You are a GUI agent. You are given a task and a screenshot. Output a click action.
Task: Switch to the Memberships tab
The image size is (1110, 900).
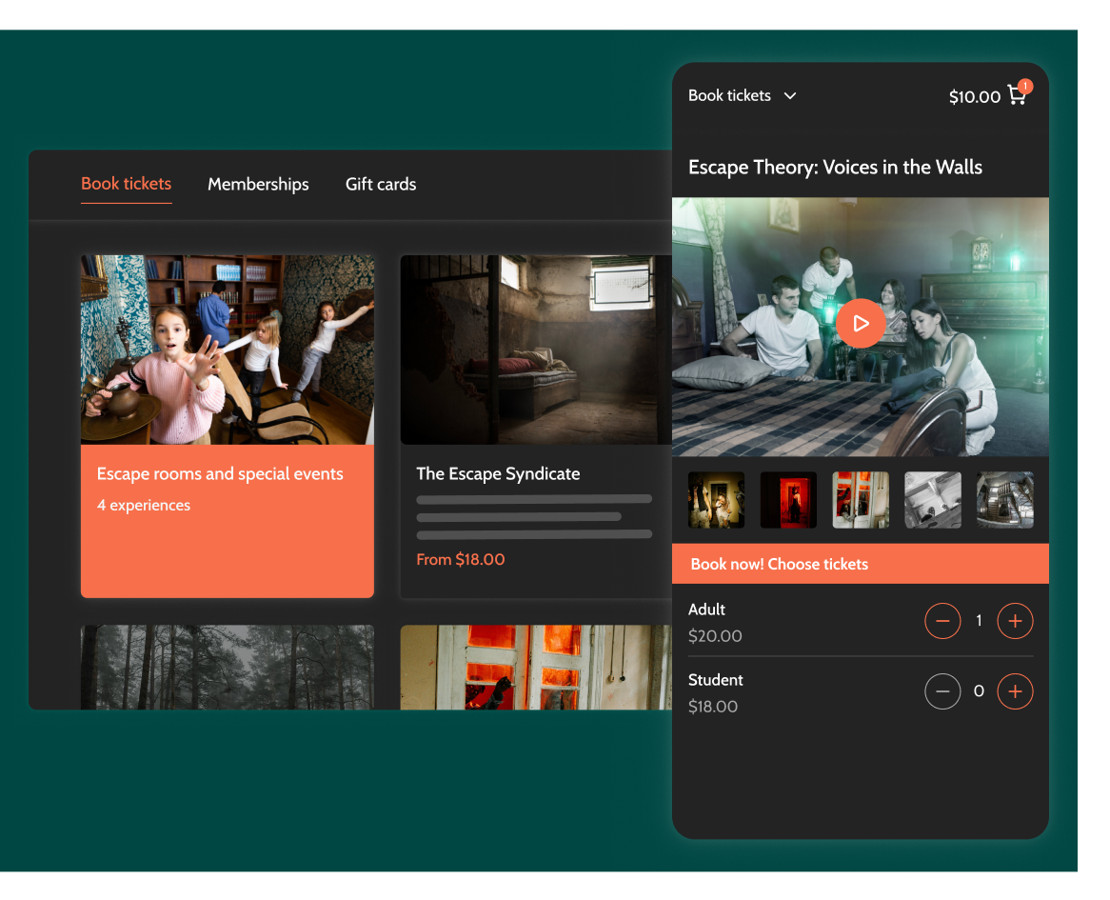coord(258,184)
